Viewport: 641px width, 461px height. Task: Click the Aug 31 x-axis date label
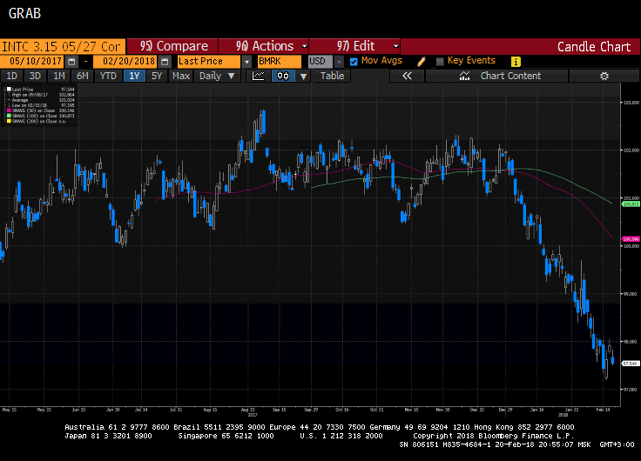pos(247,410)
